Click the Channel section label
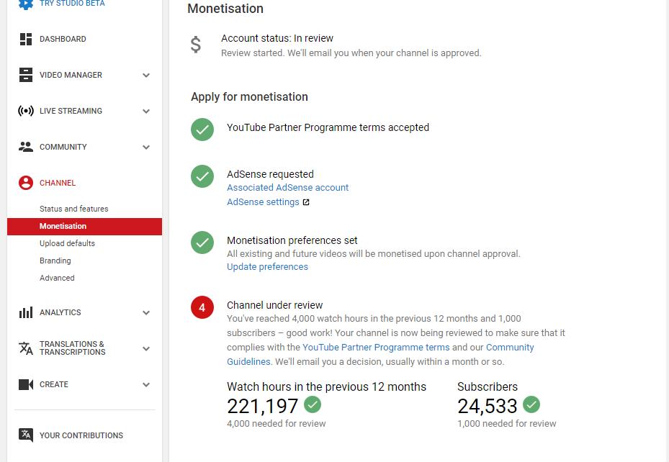669x462 pixels. 57,183
